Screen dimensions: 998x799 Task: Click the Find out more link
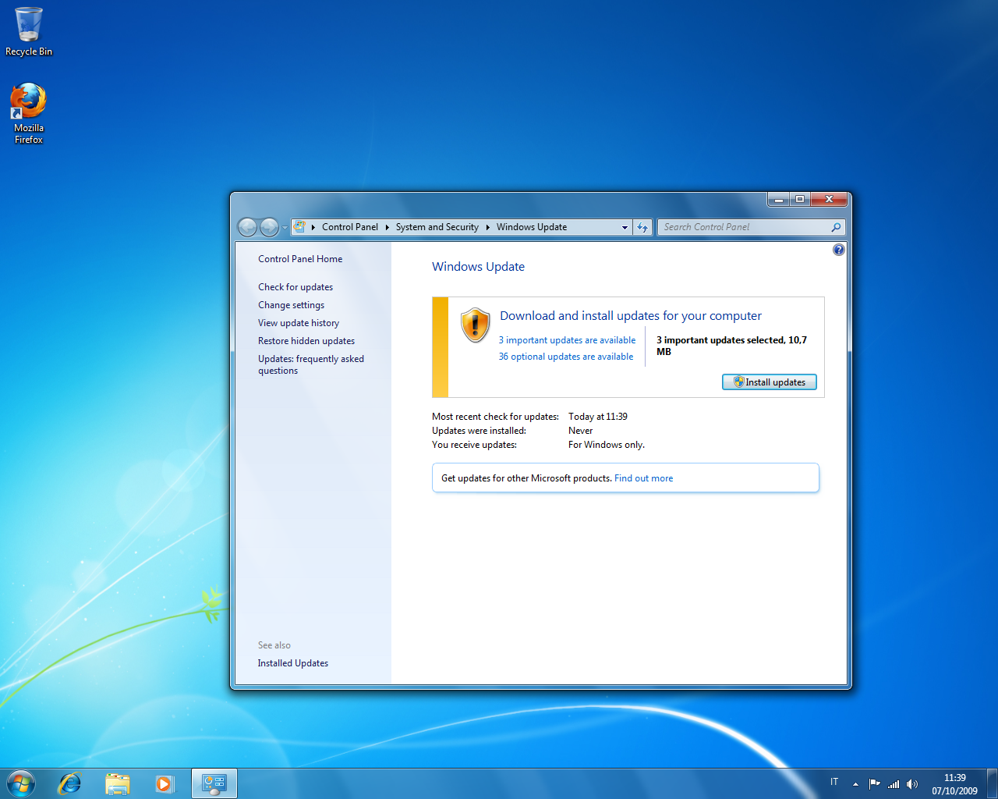coord(643,478)
